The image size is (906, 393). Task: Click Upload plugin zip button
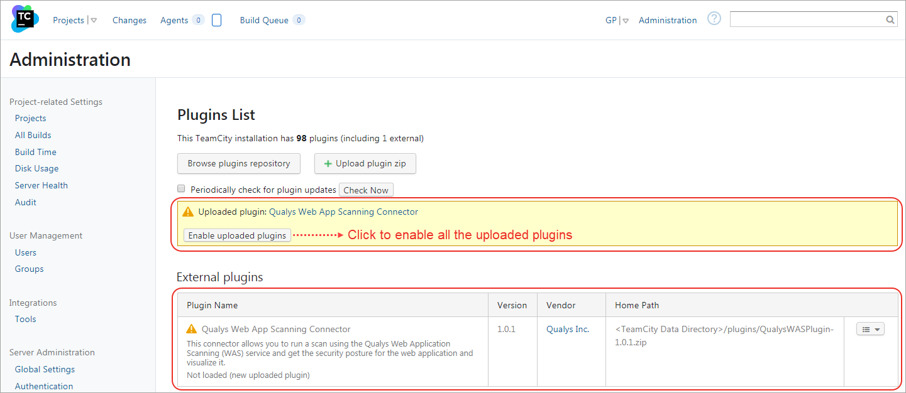click(x=365, y=163)
